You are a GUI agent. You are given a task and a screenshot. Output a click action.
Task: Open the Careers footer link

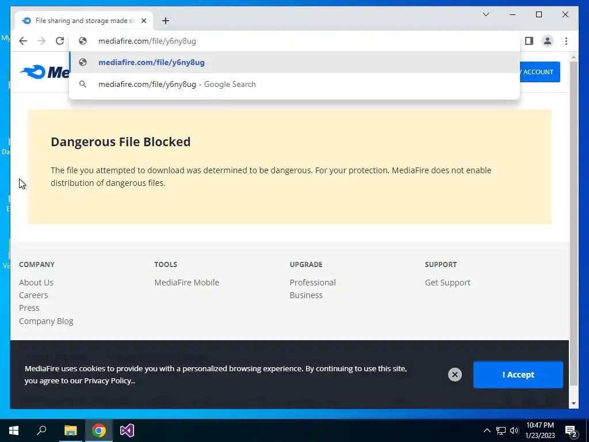[33, 295]
